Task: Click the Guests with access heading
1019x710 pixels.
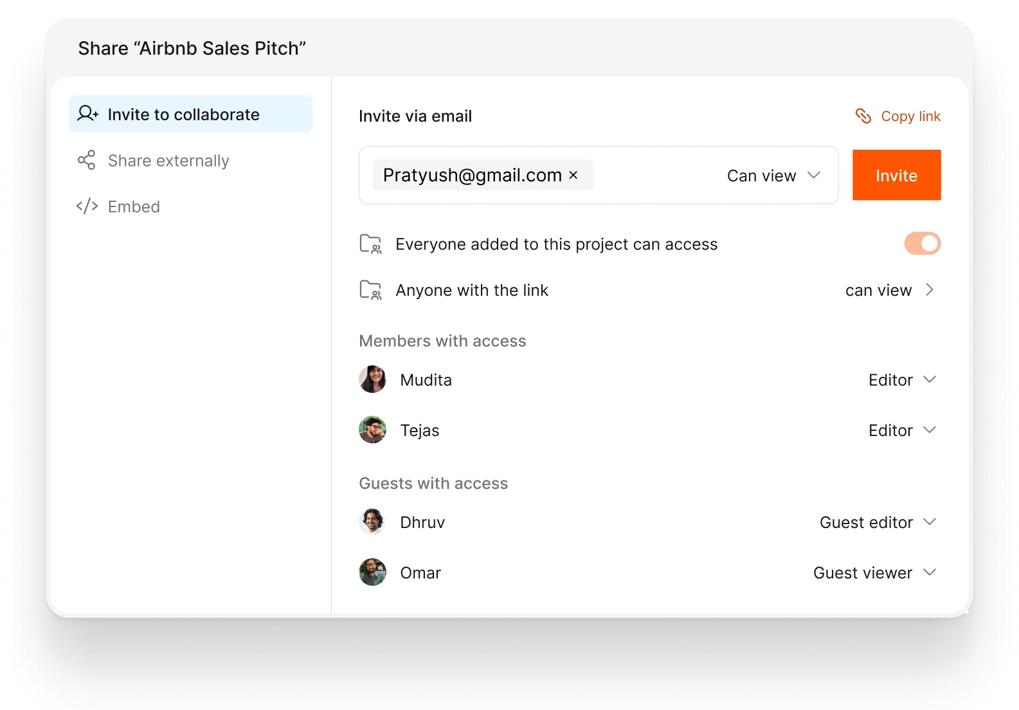Action: click(x=433, y=484)
